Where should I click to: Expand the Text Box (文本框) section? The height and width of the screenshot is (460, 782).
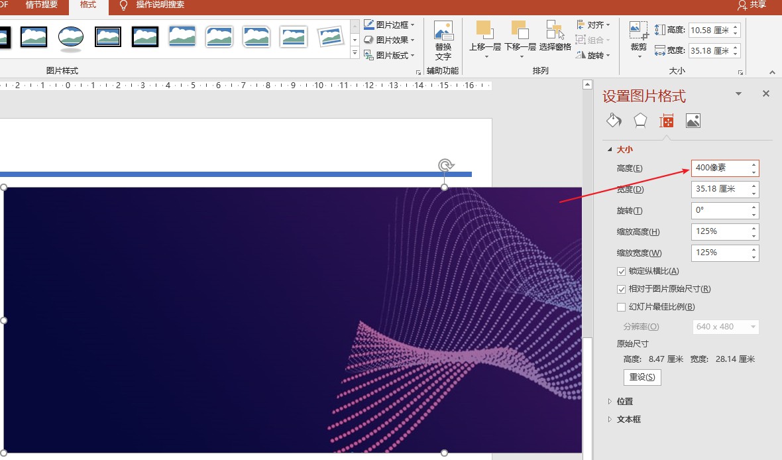628,419
